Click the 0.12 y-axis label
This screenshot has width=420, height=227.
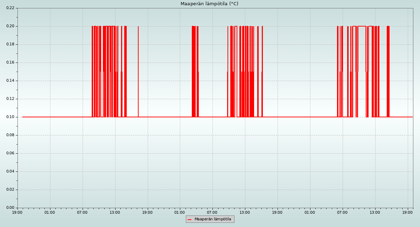[x=10, y=99]
